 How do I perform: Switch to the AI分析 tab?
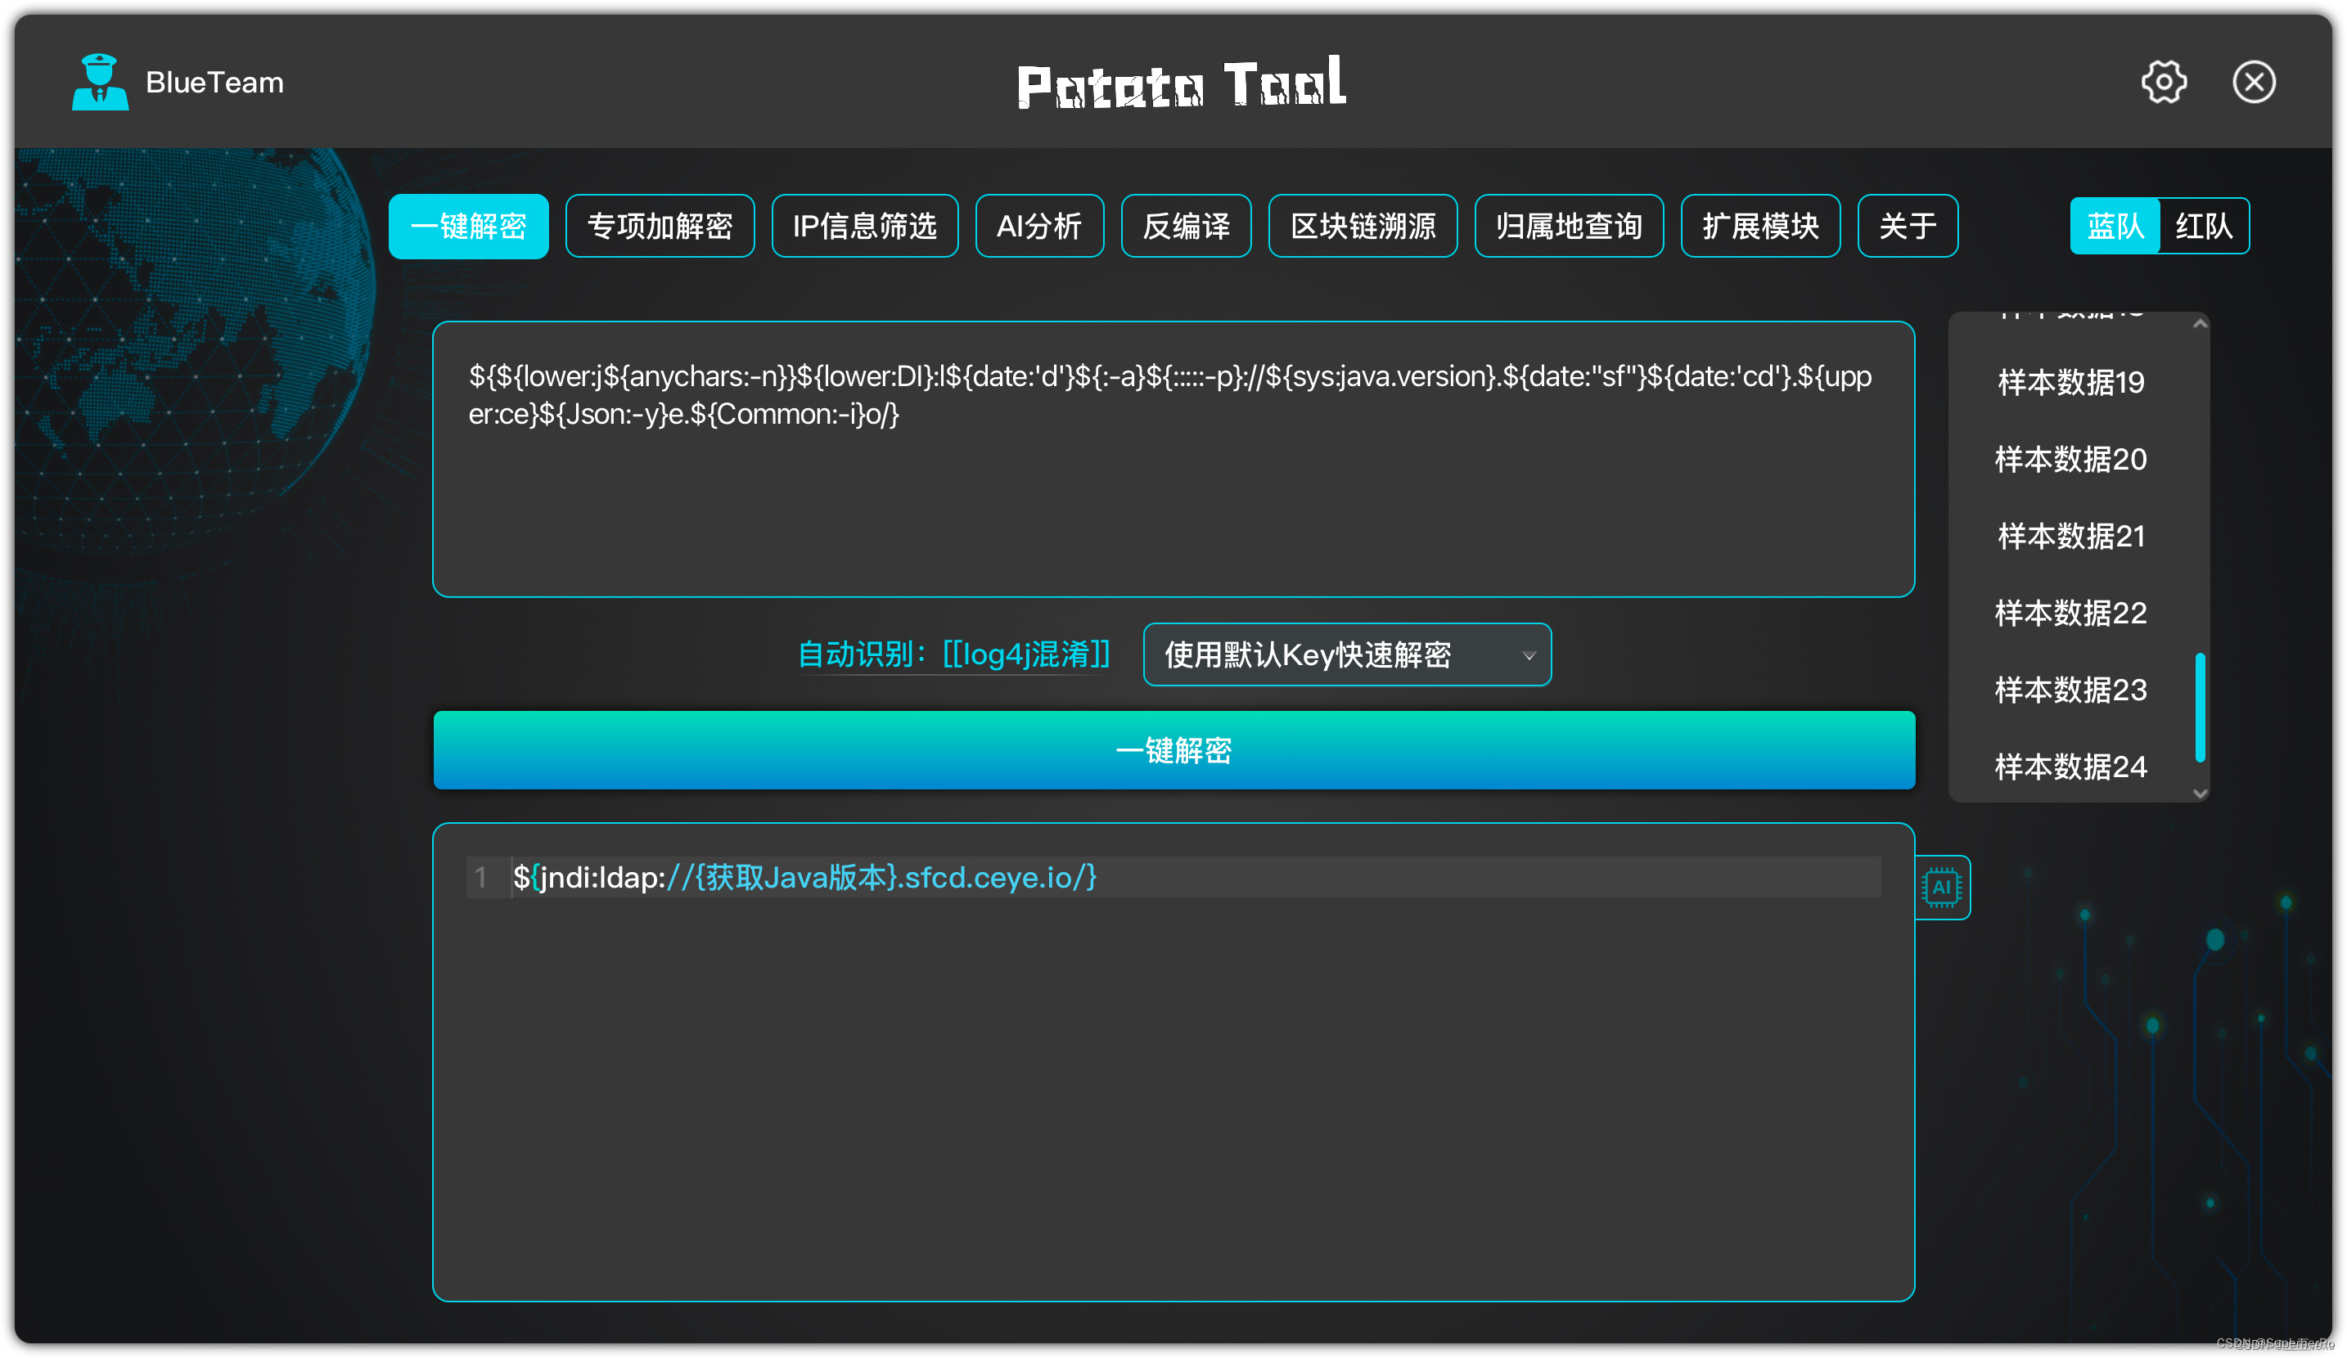click(1038, 226)
